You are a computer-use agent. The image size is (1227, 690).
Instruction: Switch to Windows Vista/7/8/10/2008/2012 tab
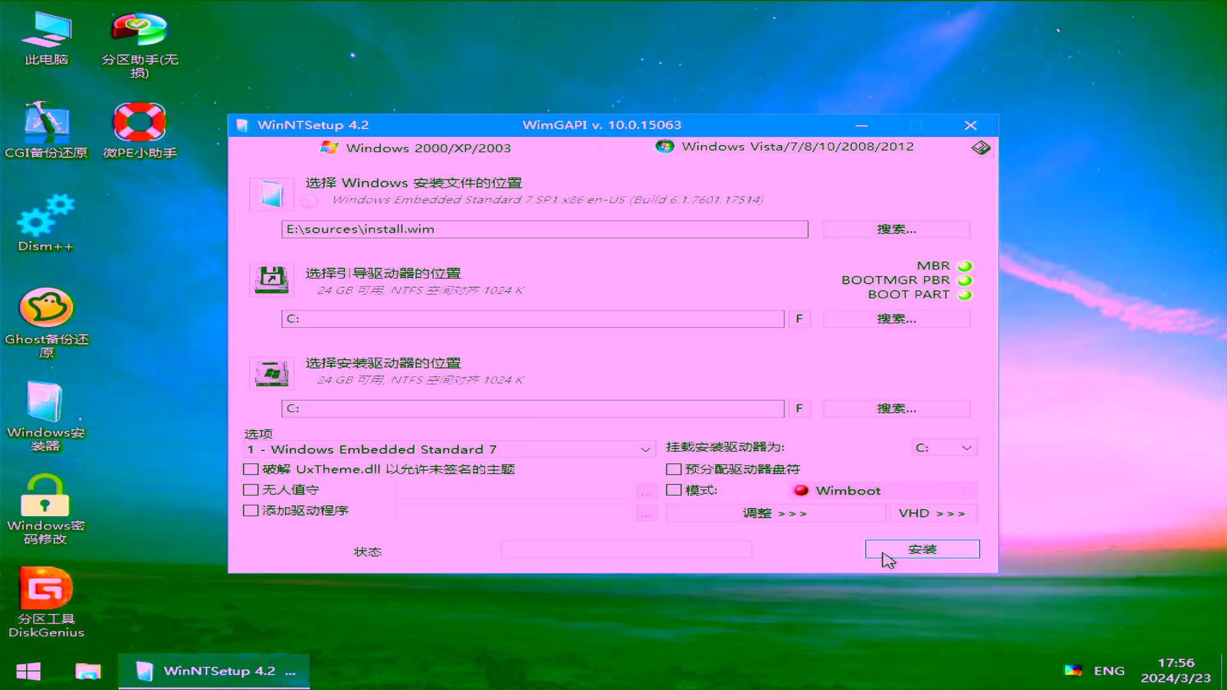click(x=785, y=146)
